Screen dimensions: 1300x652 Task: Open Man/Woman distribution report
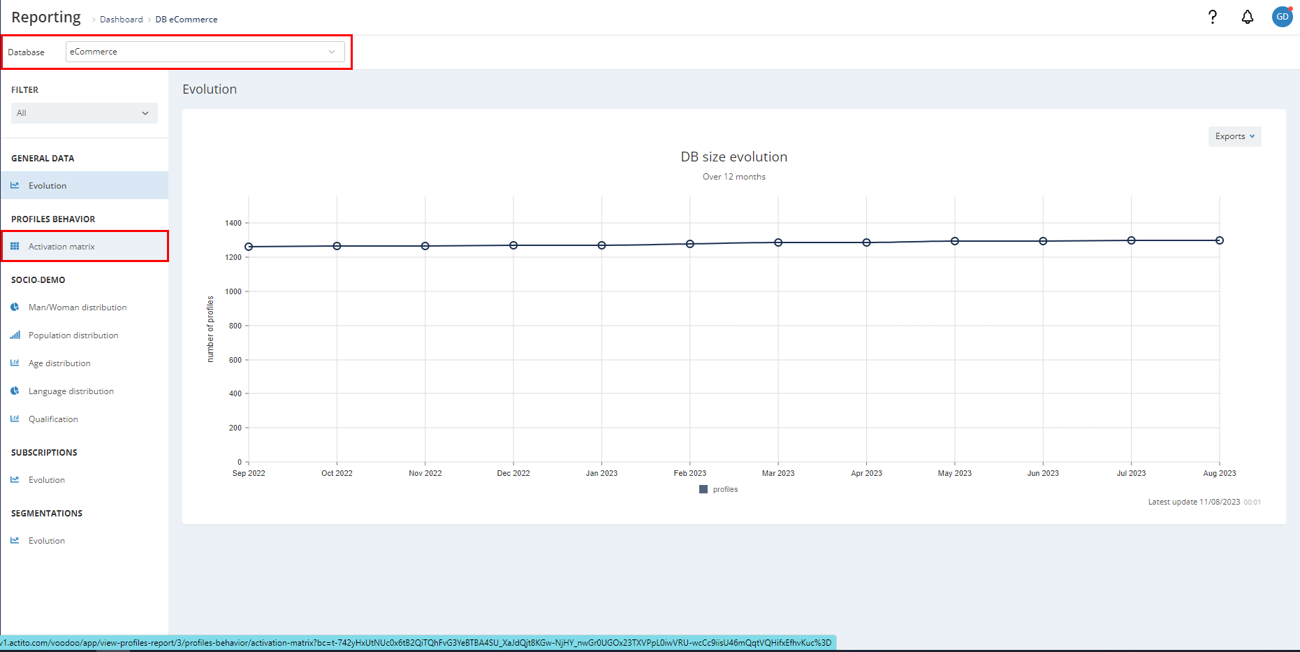[x=85, y=307]
